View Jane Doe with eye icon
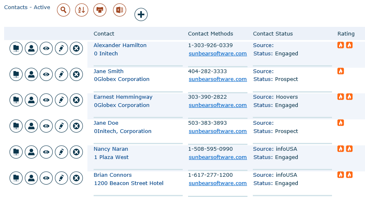Screen dimensions: 365x197 tap(46, 126)
